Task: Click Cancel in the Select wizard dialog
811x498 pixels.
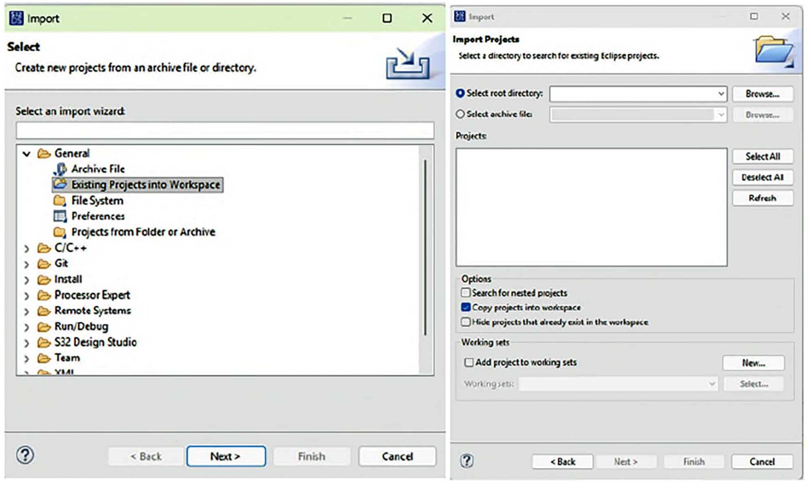Action: pyautogui.click(x=397, y=456)
